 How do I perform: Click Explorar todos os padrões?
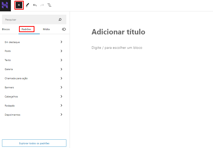coord(34,143)
